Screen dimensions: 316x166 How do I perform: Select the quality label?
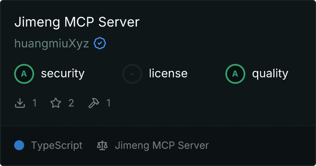[x=270, y=73]
